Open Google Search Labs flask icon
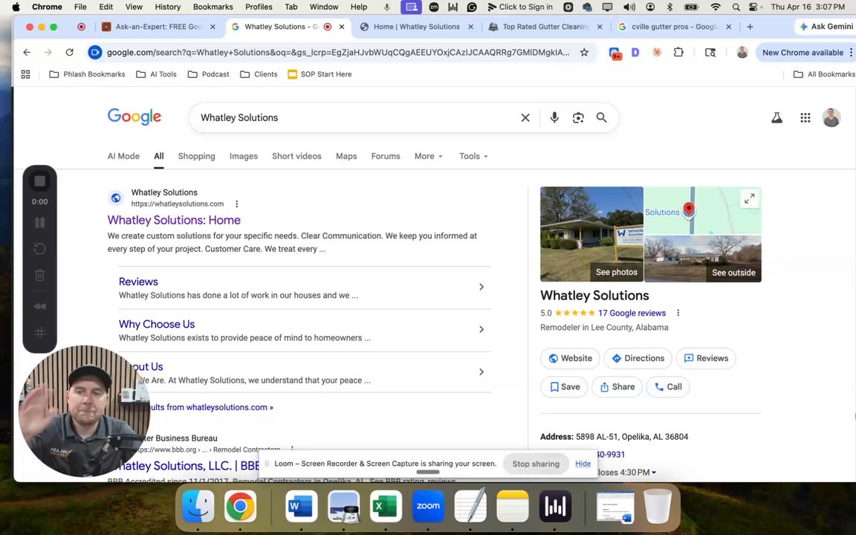Viewport: 856px width, 535px height. 776,117
